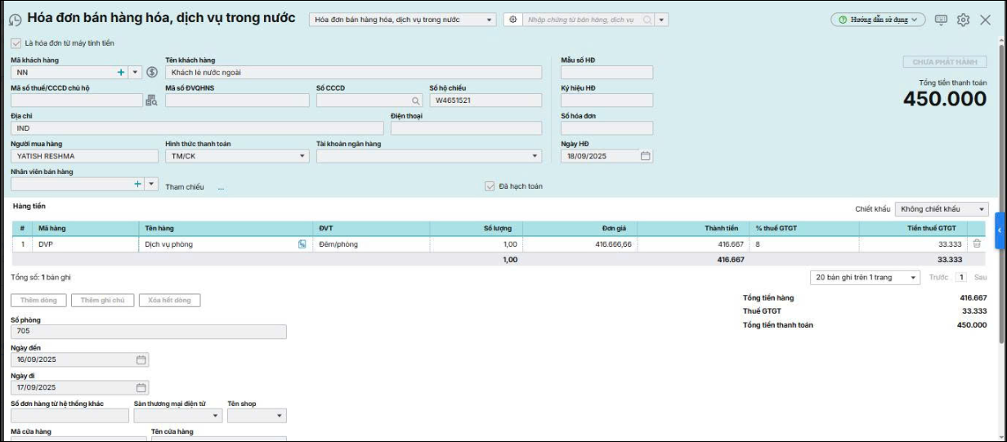Open the Hướng dẫn sử dụng menu

[878, 20]
